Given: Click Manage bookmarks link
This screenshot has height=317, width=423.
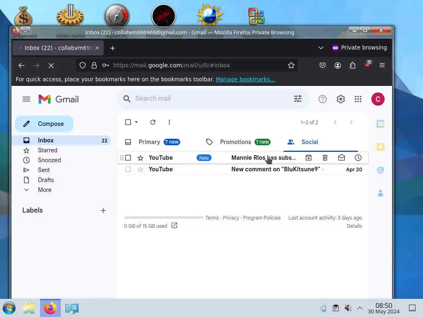Looking at the screenshot, I should [x=245, y=79].
